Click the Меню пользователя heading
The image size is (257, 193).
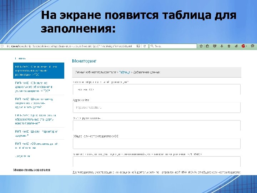click(x=32, y=170)
